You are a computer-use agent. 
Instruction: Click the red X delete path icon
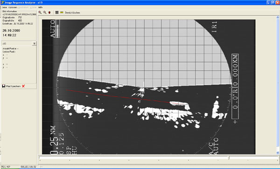(x=23, y=86)
